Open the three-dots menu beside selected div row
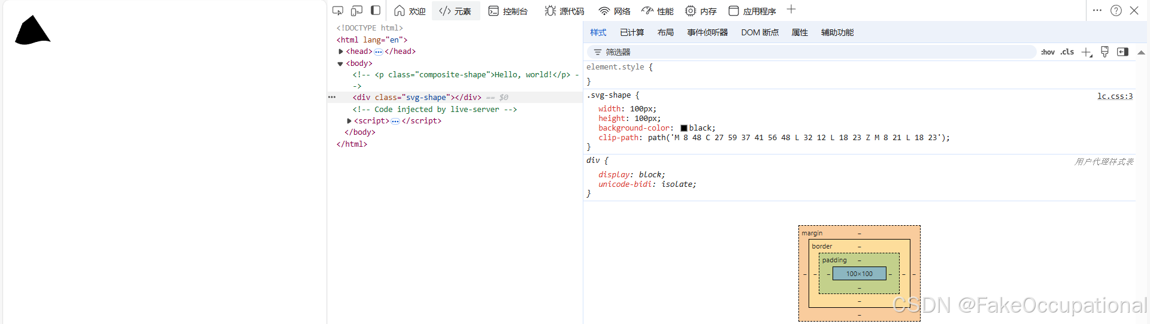This screenshot has height=324, width=1150. [x=332, y=97]
